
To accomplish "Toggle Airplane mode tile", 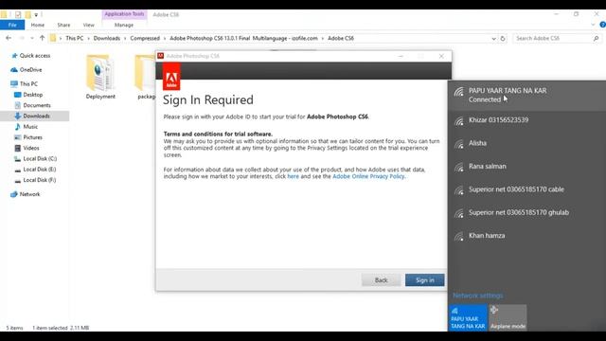I will coord(508,318).
